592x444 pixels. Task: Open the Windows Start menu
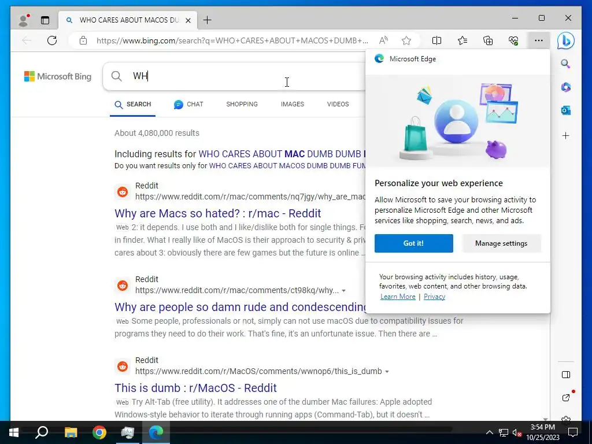pos(14,432)
